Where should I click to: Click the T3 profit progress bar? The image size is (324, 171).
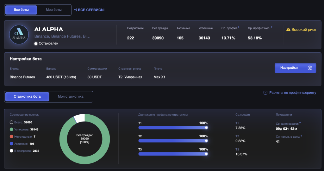pyautogui.click(x=173, y=154)
